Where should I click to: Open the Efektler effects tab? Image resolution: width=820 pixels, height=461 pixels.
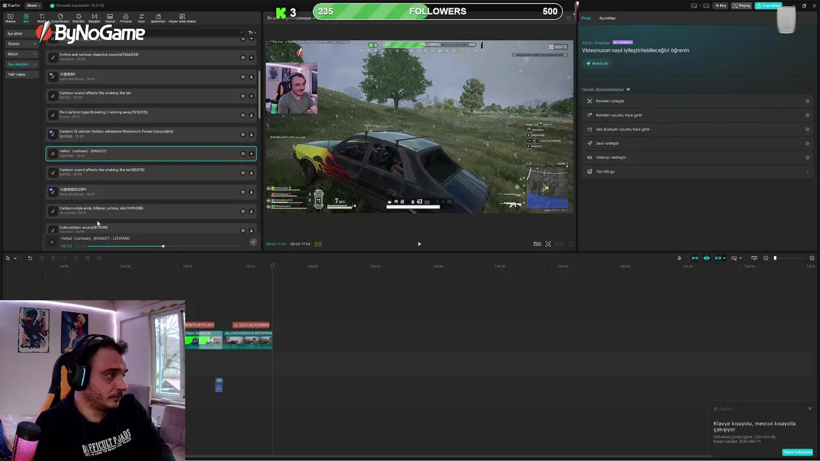(x=78, y=18)
